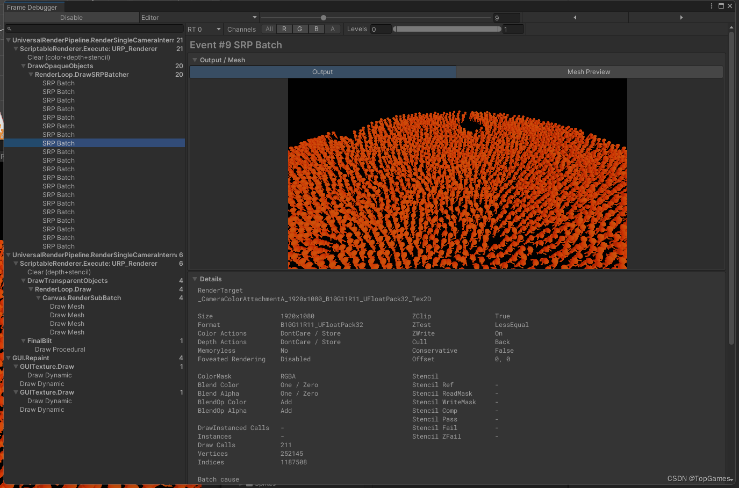
Task: Toggle the R channel button
Action: (x=284, y=29)
